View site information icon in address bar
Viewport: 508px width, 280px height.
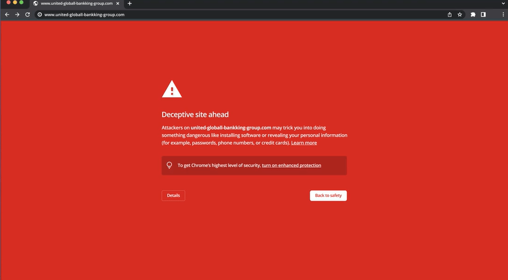[x=40, y=15]
